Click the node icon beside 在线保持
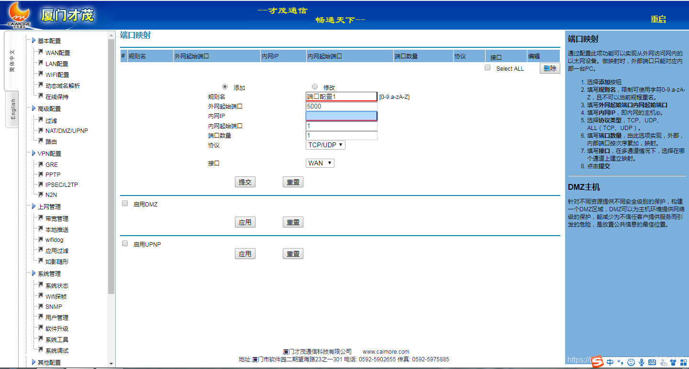This screenshot has width=689, height=369. [41, 96]
